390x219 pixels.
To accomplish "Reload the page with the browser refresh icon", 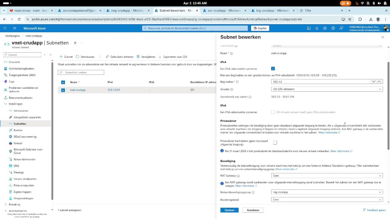I will [19, 19].
